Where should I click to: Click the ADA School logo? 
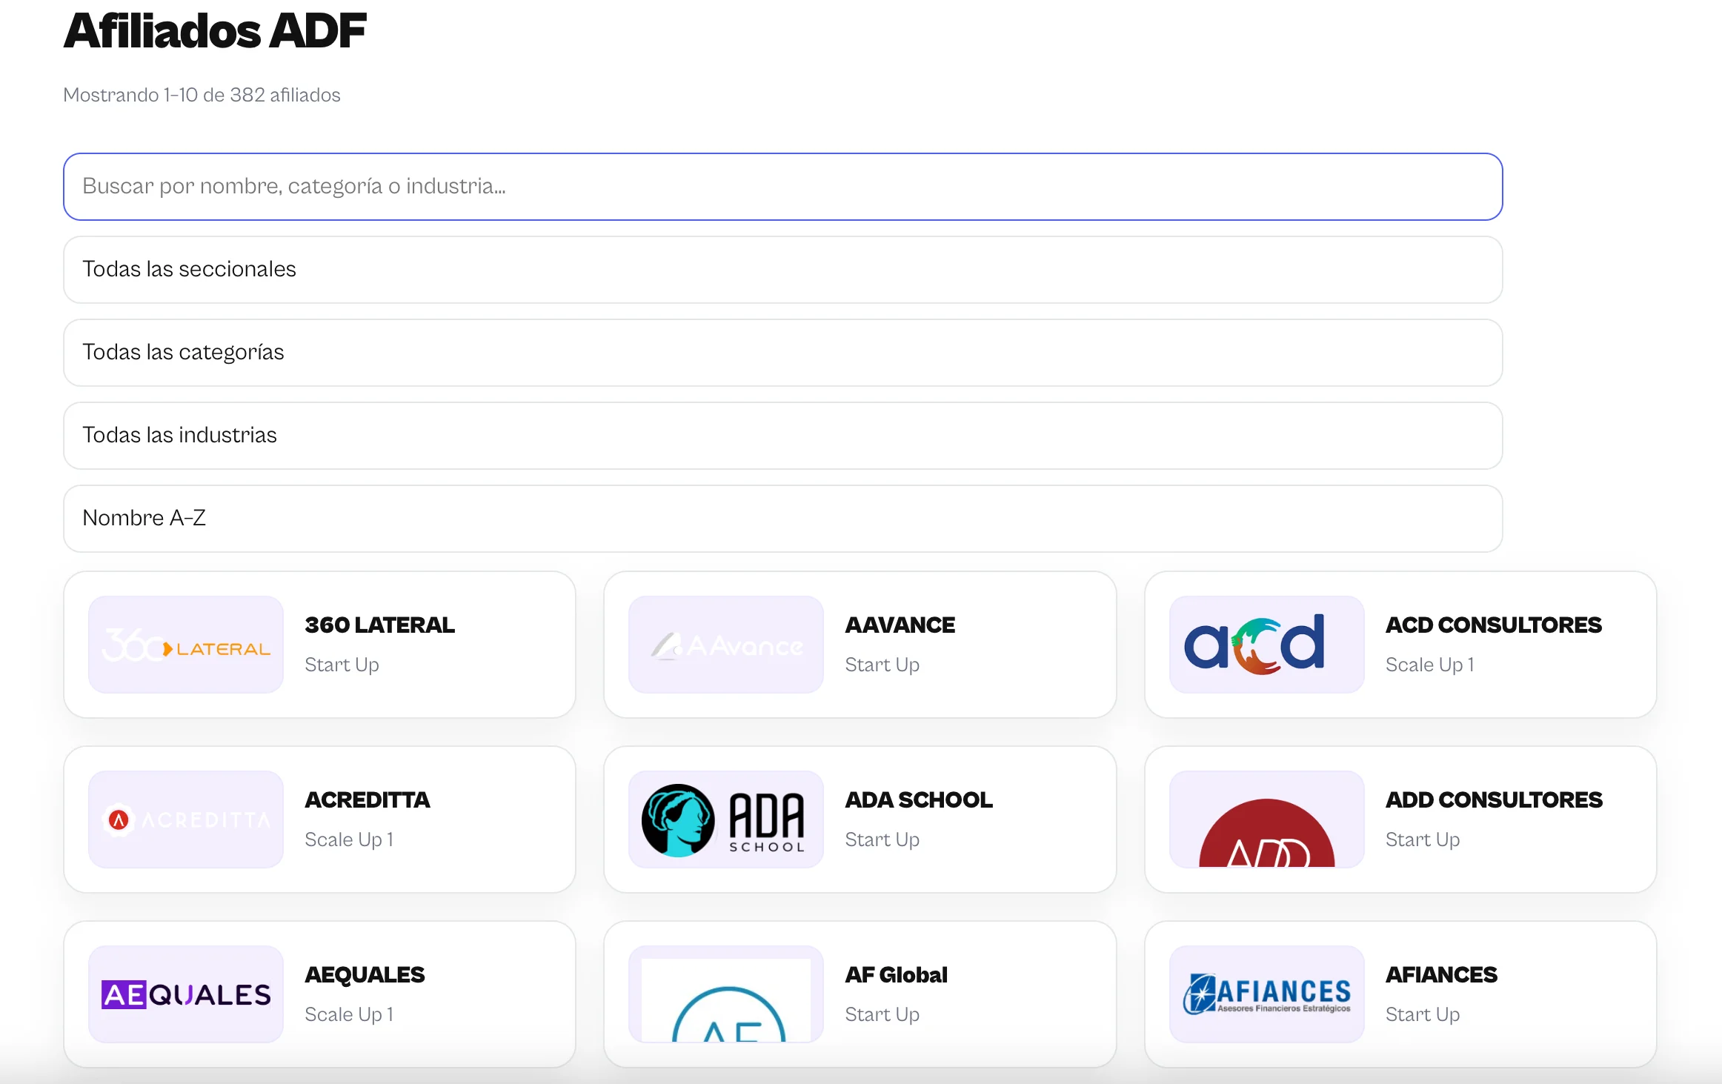(x=726, y=819)
